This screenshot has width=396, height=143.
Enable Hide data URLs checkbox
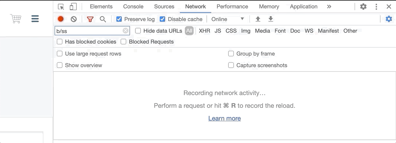(138, 31)
